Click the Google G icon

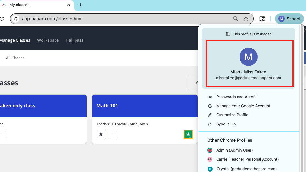tap(210, 106)
